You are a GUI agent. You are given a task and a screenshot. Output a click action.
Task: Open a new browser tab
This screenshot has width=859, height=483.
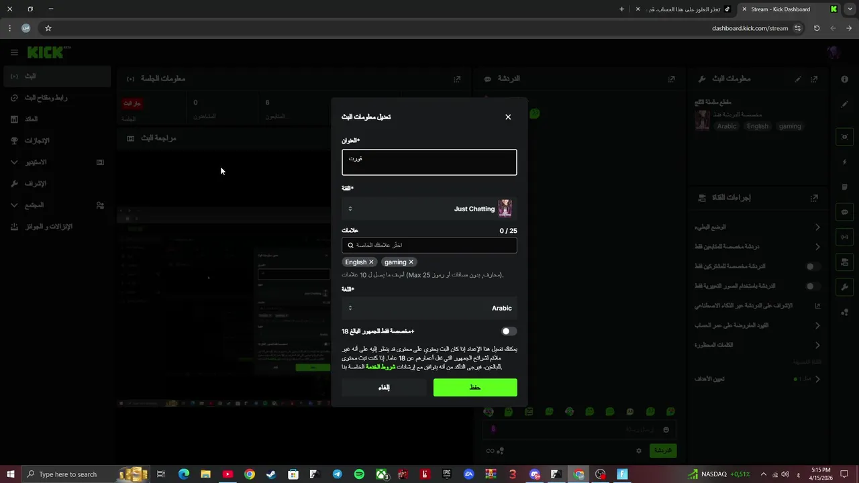[x=621, y=9]
